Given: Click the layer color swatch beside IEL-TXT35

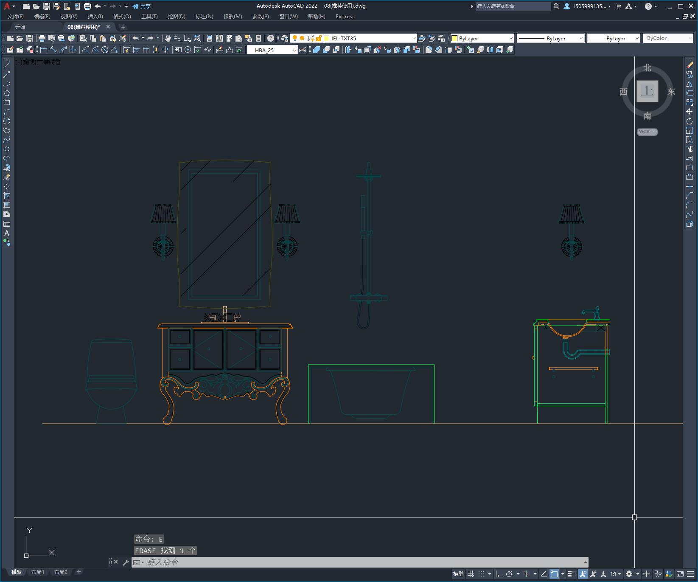Looking at the screenshot, I should click(327, 38).
